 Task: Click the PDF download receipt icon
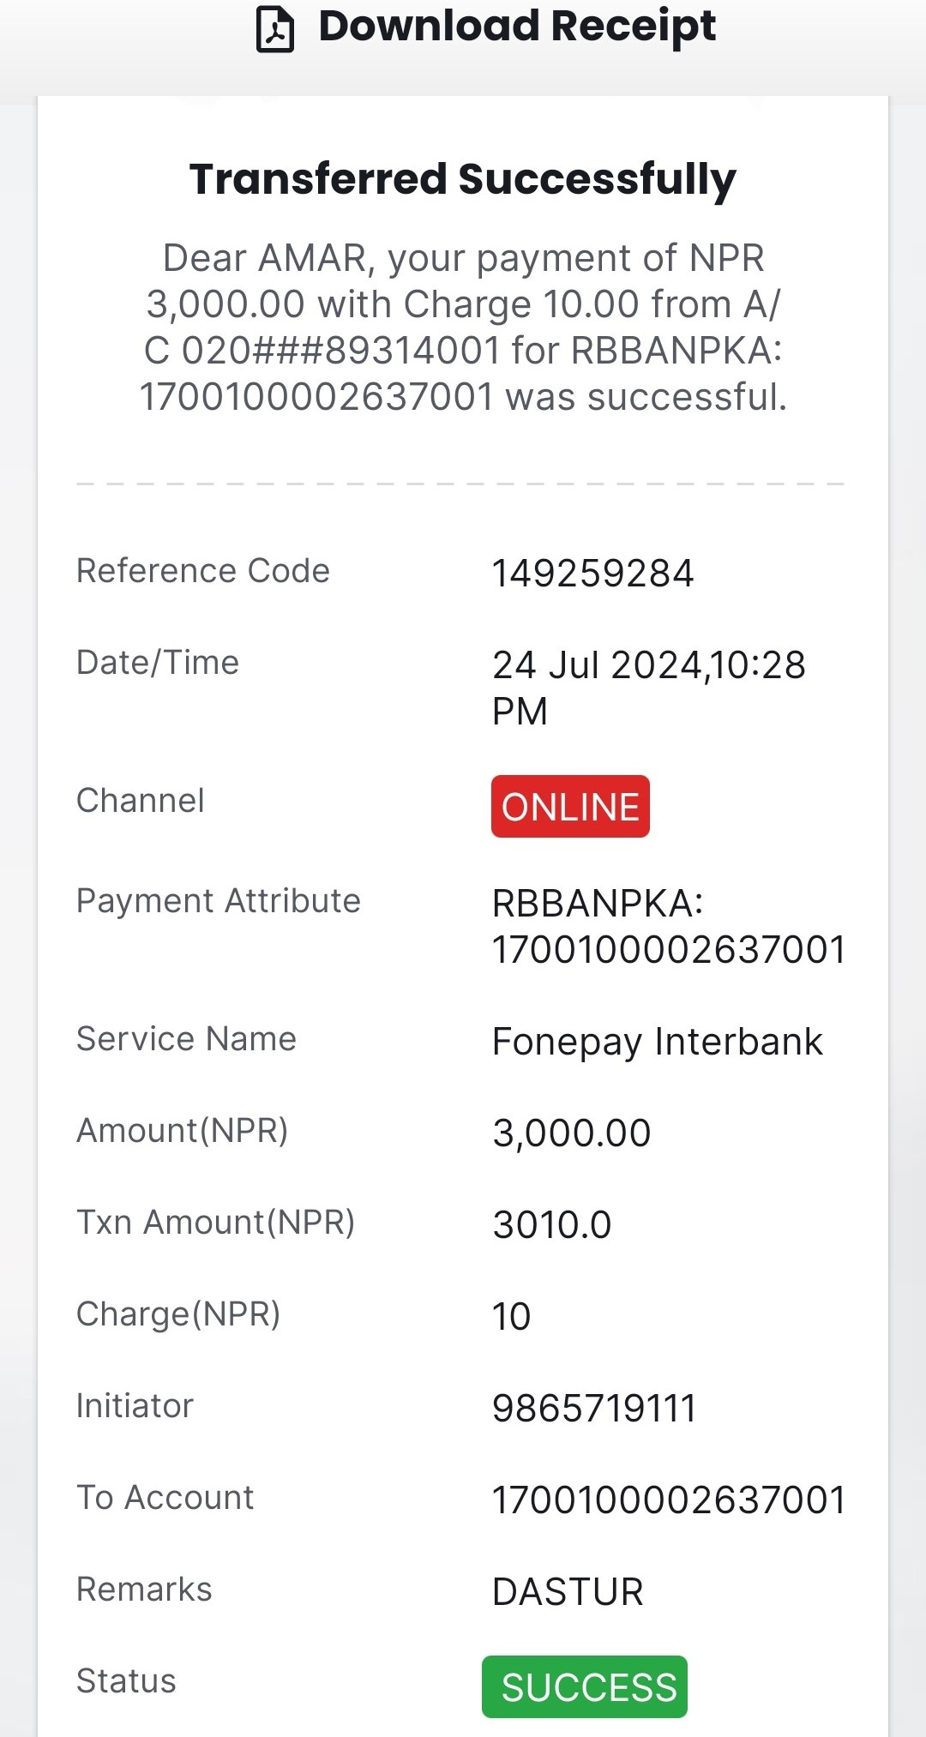[x=275, y=29]
